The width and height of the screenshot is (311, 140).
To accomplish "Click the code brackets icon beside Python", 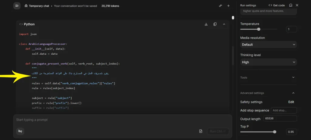I will coord(21,24).
